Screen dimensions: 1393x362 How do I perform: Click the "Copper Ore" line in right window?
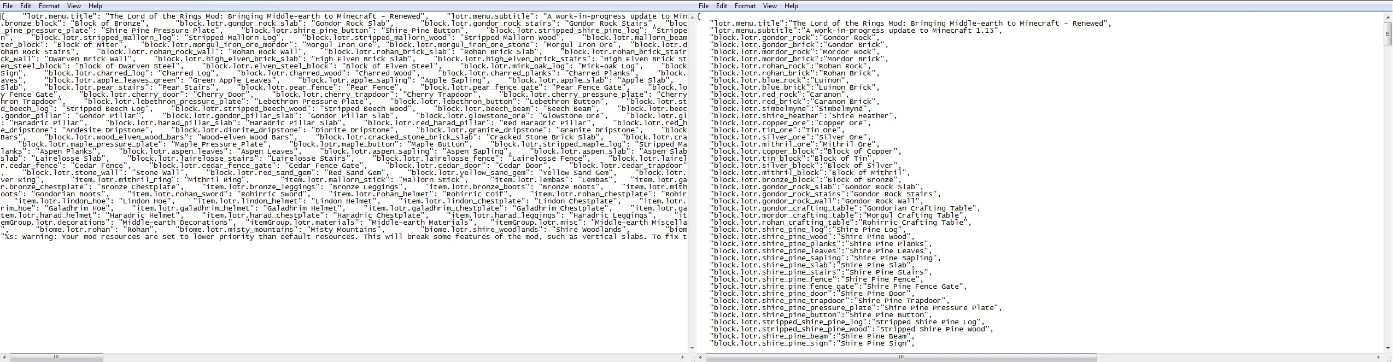click(x=790, y=123)
